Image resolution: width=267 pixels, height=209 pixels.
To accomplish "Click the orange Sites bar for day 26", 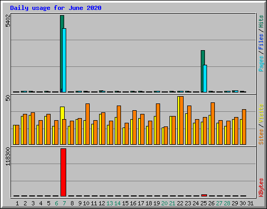I will 213,123.
